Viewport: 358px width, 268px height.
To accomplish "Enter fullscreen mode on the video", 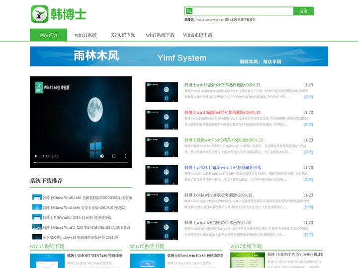I will (114, 156).
